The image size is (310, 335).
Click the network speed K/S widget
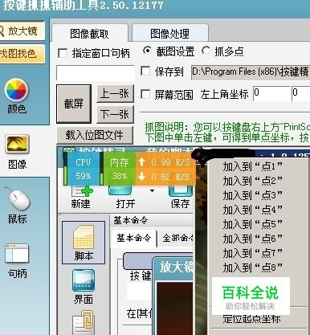click(165, 169)
